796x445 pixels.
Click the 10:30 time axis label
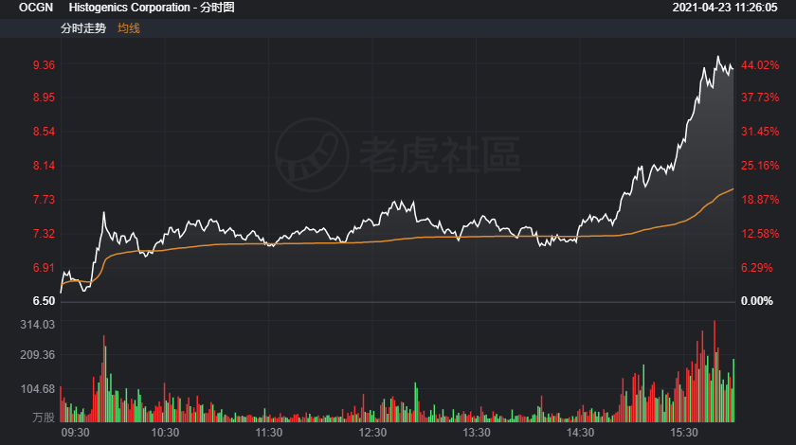165,433
